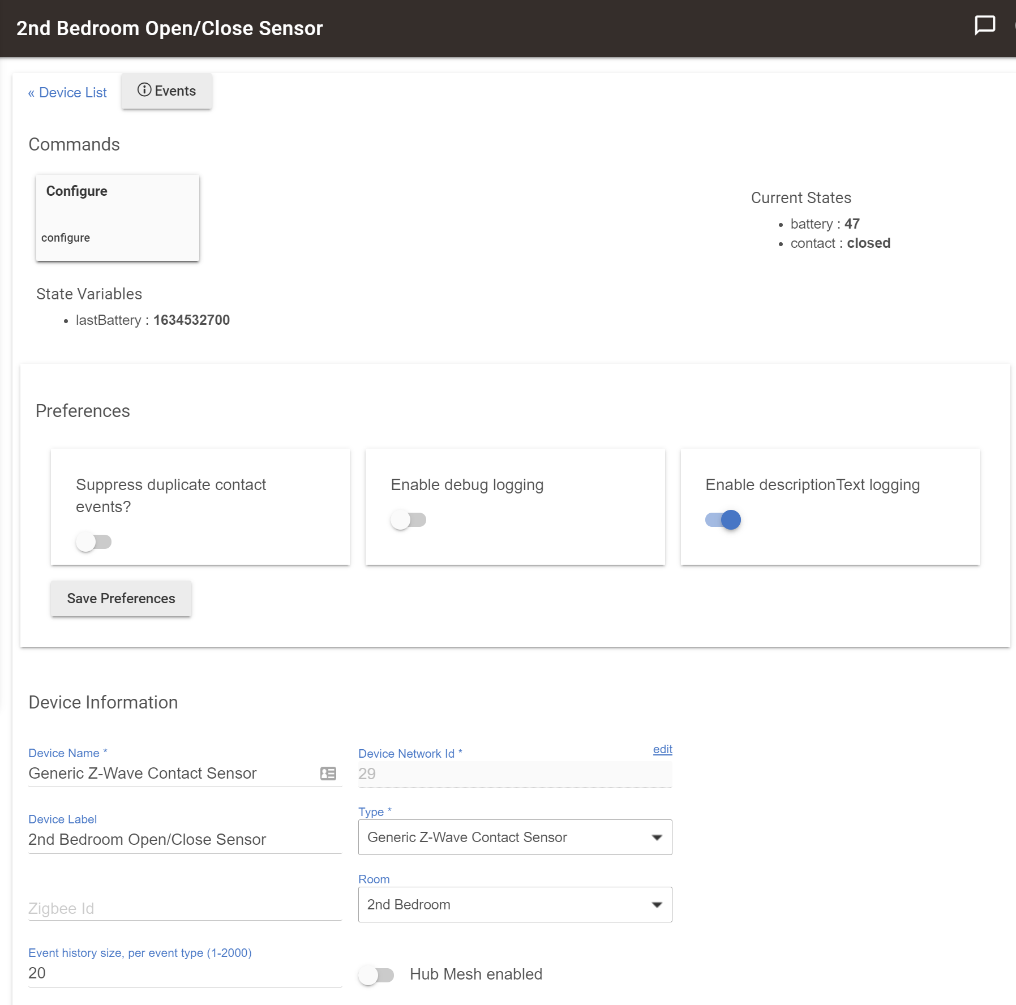Click the Current States heading
The image size is (1016, 1005).
[x=801, y=198]
